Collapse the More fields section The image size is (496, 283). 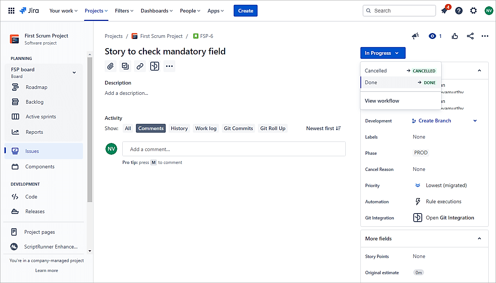pos(479,239)
